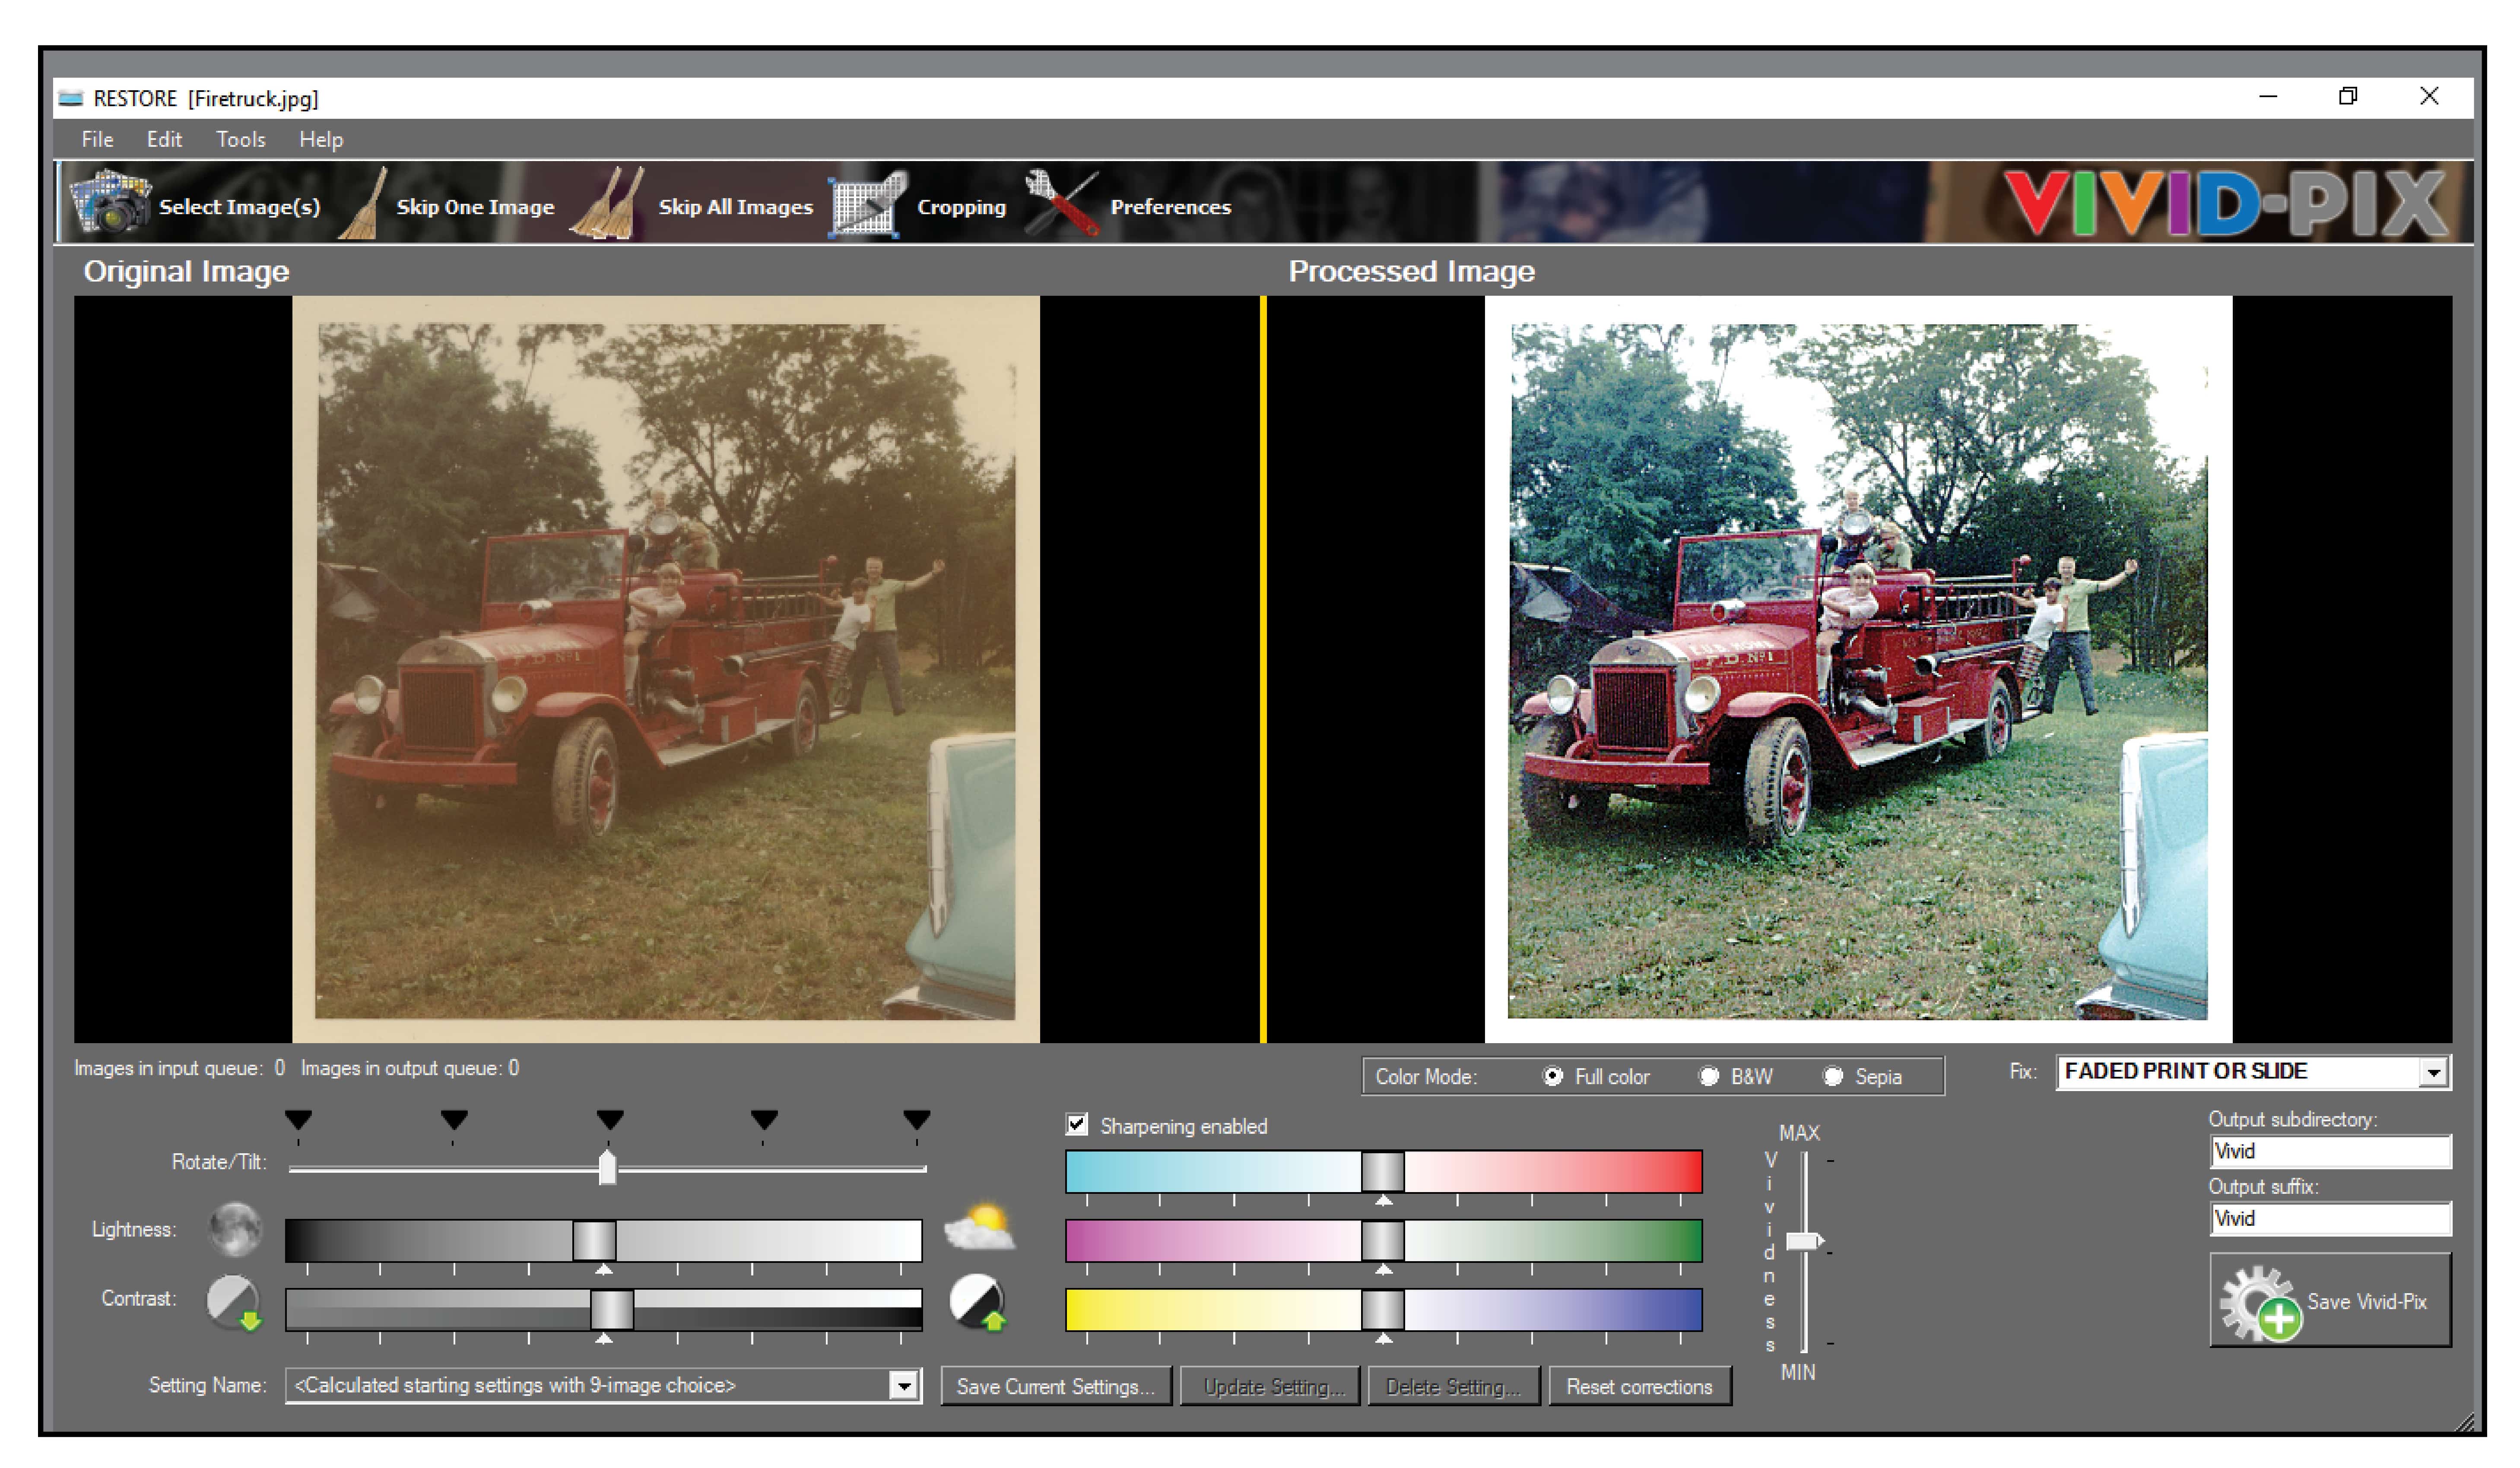Open the Tools menu
Viewport: 2520px width, 1468px height.
pyautogui.click(x=241, y=140)
